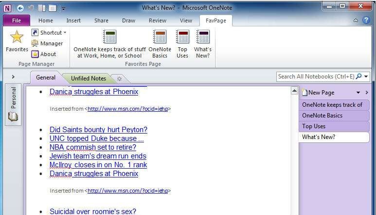Switch to the Insert ribbon tab
376x215 pixels.
(73, 20)
